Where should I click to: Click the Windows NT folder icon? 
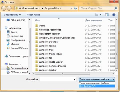[x=36, y=58]
